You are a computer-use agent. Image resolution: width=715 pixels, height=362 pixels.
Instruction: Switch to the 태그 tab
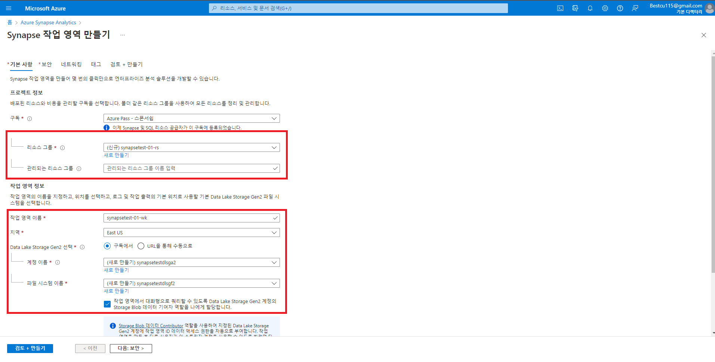coord(96,64)
